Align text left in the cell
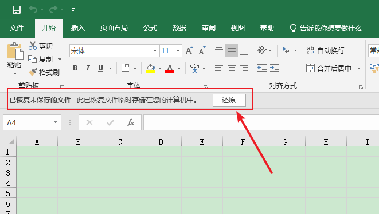 pyautogui.click(x=219, y=68)
